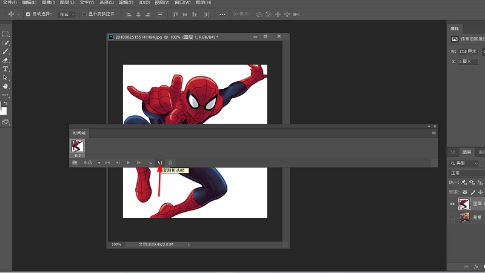This screenshot has height=273, width=485.
Task: Open the frame delay 0.2 dropdown
Action: coord(79,155)
